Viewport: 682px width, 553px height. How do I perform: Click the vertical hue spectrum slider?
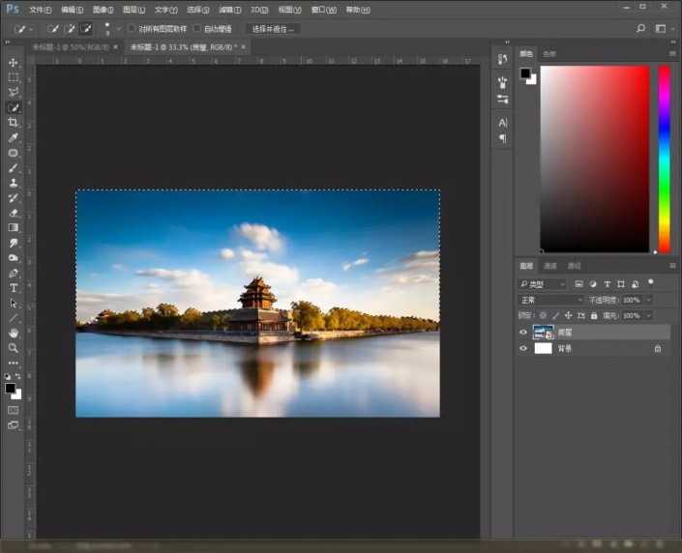coord(665,160)
